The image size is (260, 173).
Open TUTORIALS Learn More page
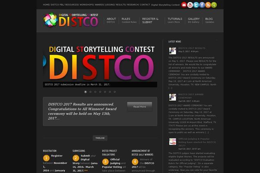(175, 20)
